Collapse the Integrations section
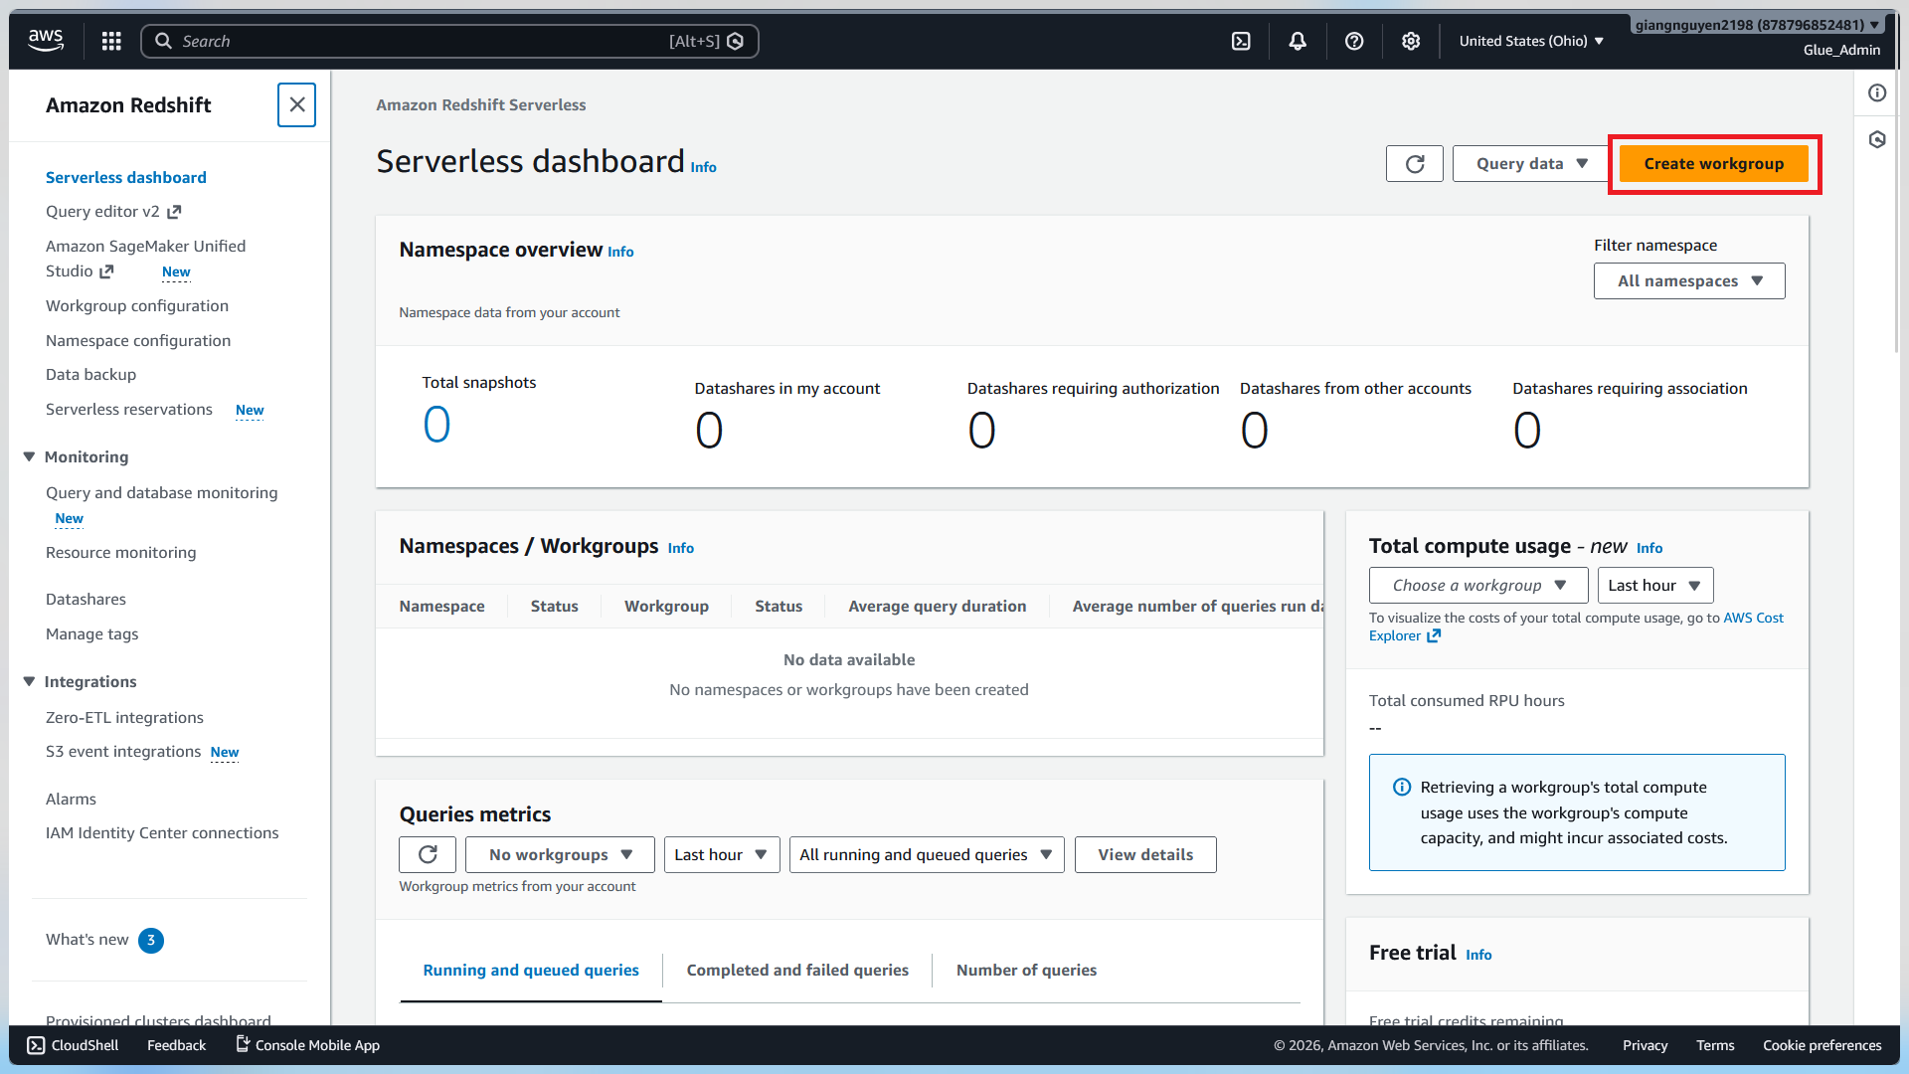 pyautogui.click(x=29, y=681)
